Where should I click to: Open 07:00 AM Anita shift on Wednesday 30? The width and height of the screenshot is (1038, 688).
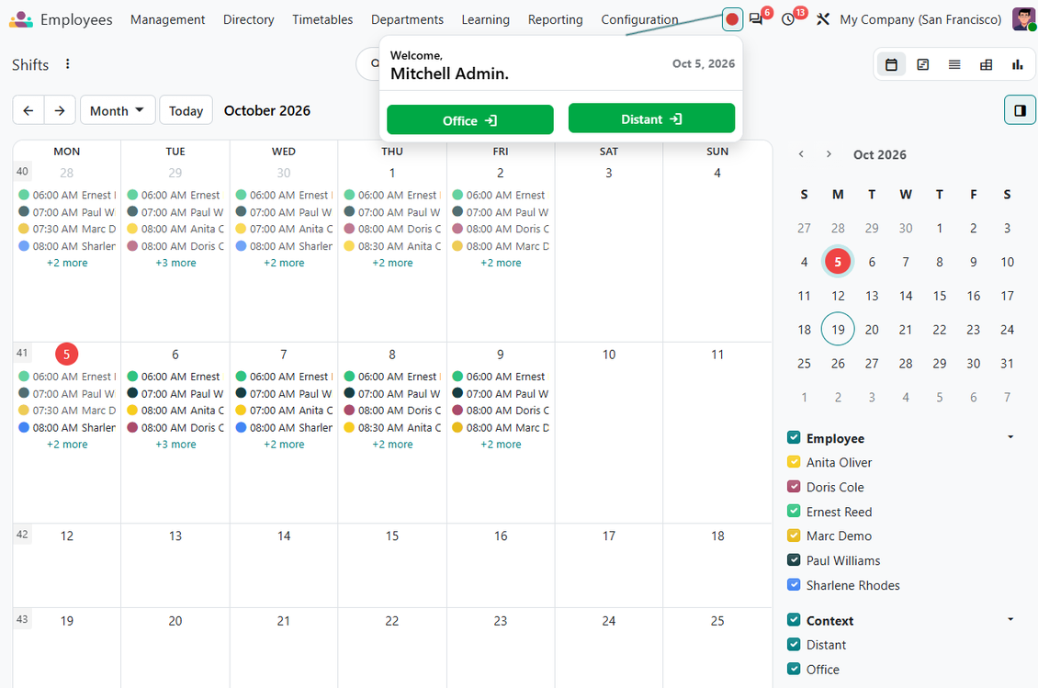click(x=284, y=229)
